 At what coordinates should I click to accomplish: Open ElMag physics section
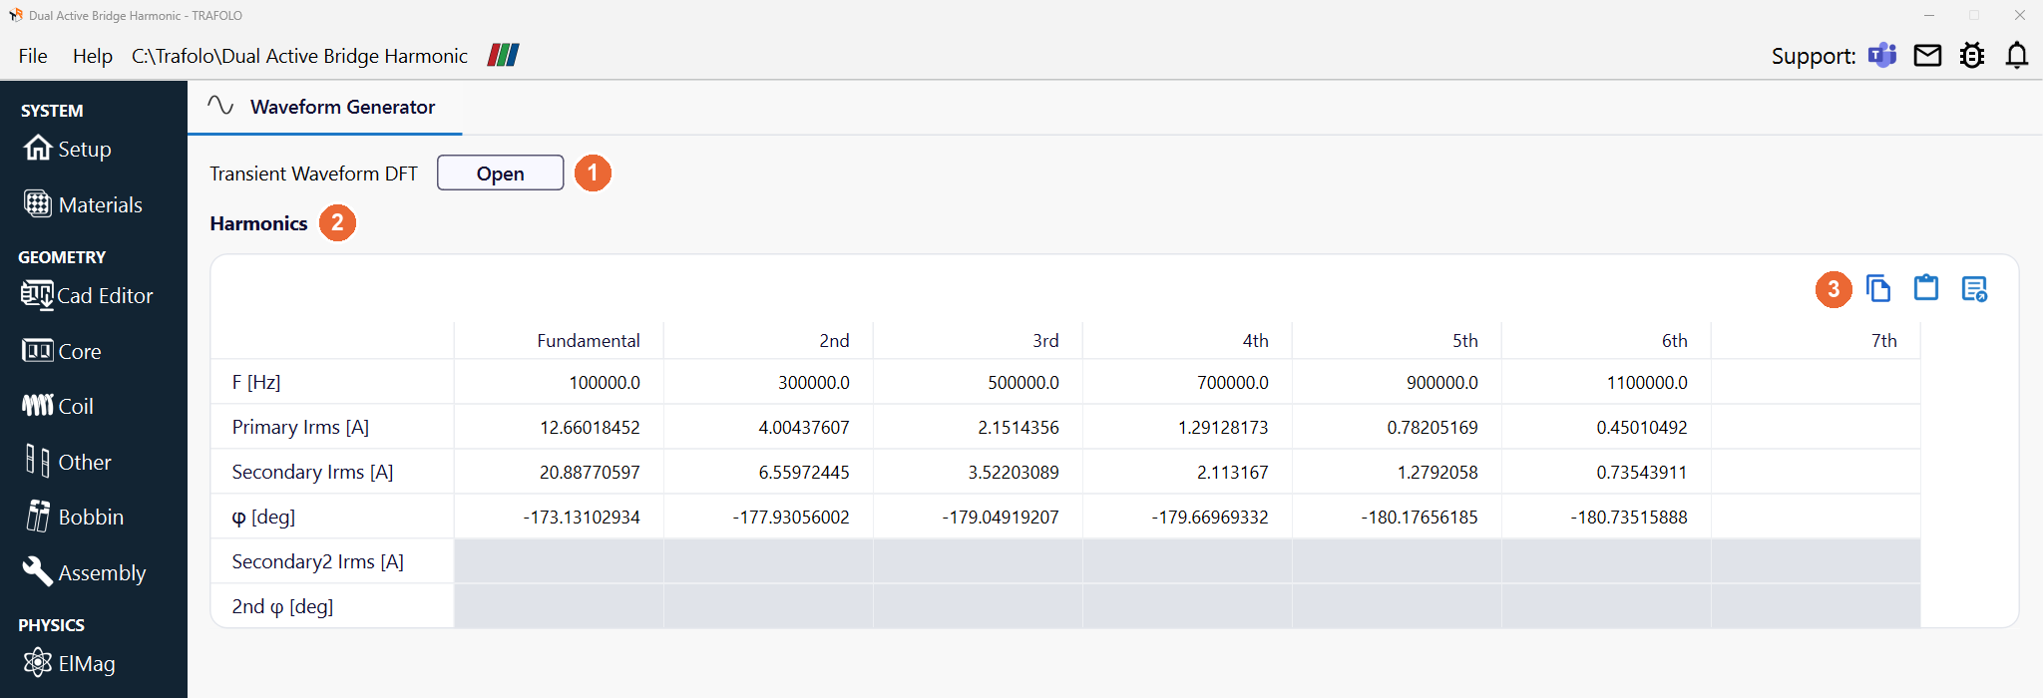coord(70,663)
